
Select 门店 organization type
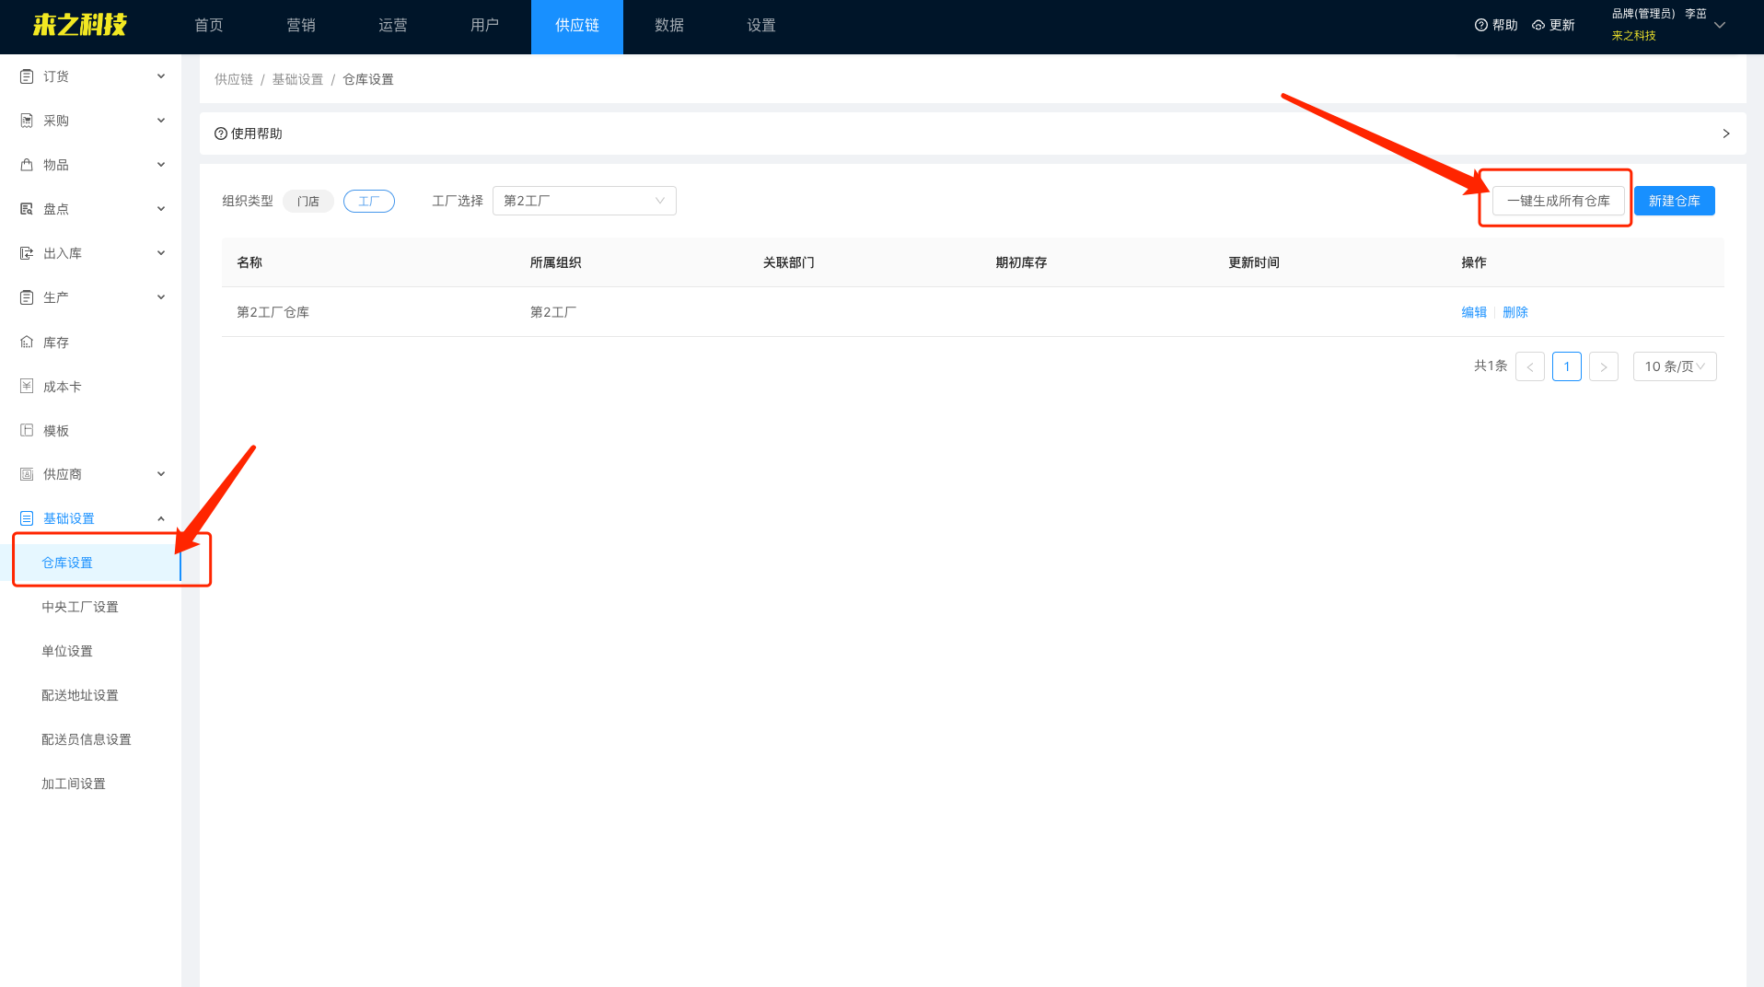click(308, 201)
